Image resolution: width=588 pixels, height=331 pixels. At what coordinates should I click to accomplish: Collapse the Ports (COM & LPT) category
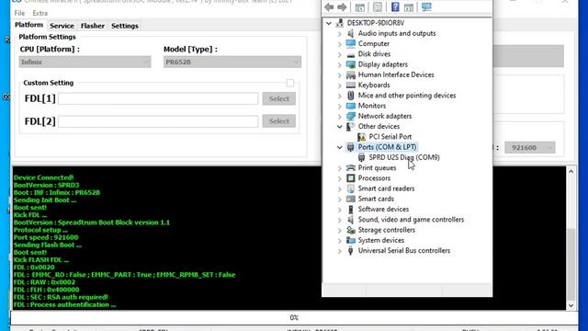coord(340,147)
